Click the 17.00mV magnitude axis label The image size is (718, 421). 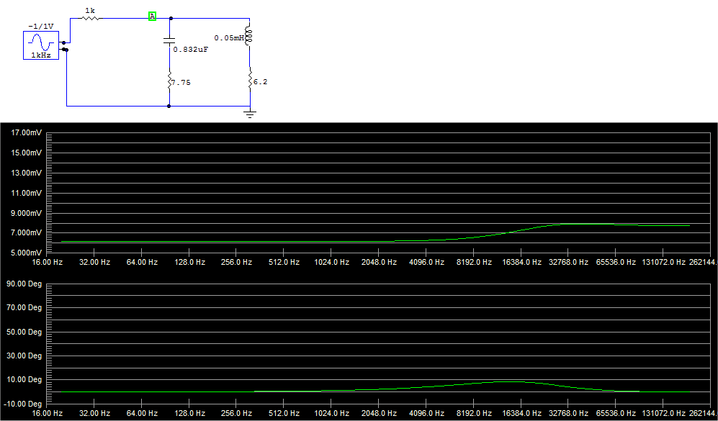[x=26, y=132]
